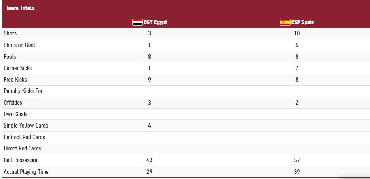Click the Team Totals heading
Image resolution: width=370 pixels, height=179 pixels.
click(20, 8)
